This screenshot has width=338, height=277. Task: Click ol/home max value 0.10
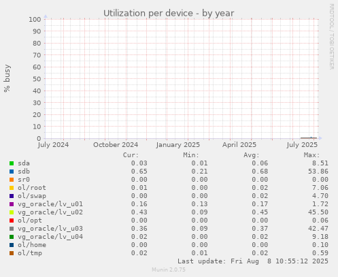(320, 245)
